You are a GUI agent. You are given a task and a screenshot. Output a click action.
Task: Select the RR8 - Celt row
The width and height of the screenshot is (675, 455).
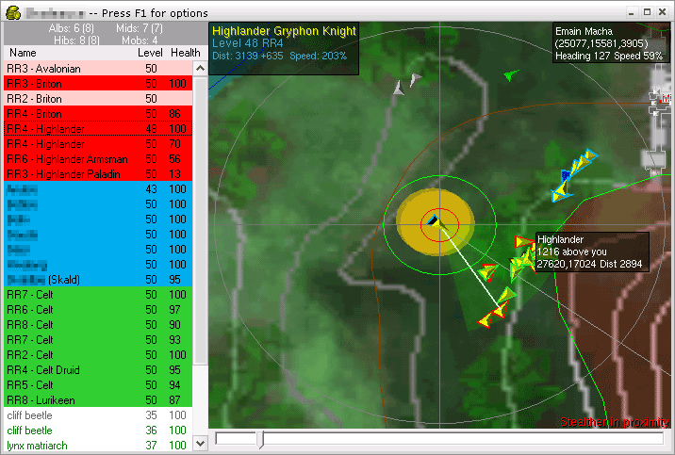coord(98,325)
